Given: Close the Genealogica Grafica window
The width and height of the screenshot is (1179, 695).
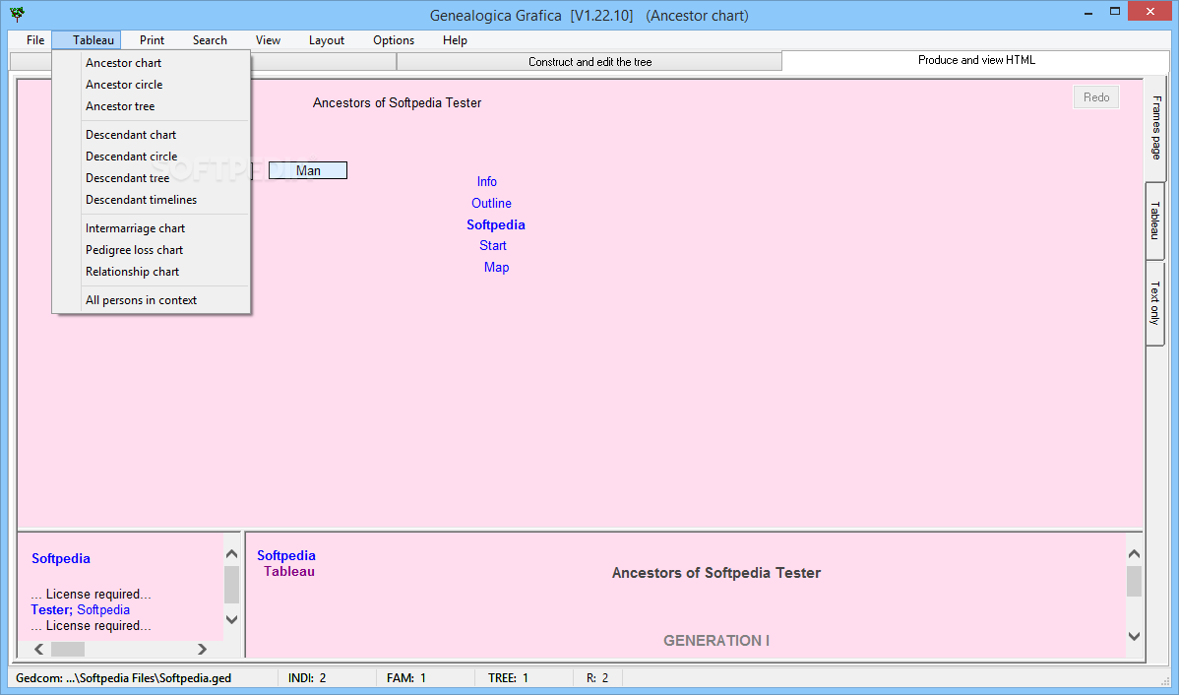Looking at the screenshot, I should pyautogui.click(x=1150, y=11).
